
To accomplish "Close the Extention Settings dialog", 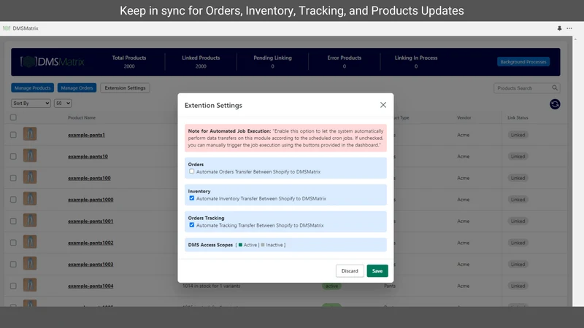I will 383,105.
